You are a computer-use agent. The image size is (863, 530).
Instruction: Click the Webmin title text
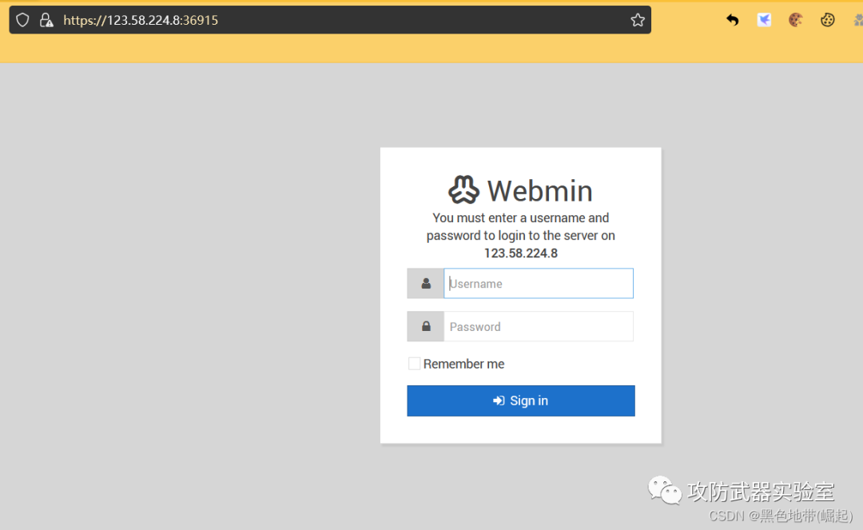(x=540, y=191)
